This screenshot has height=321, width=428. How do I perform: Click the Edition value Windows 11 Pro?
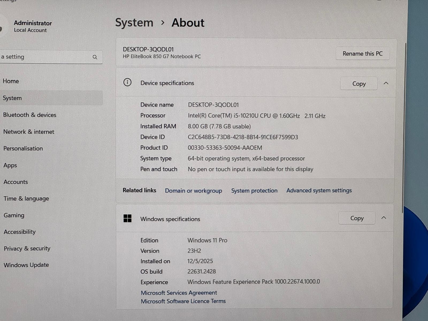click(x=207, y=240)
